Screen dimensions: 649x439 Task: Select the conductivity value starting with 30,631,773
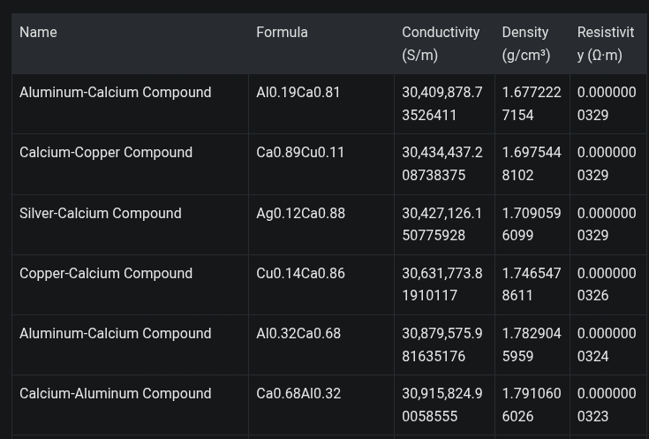click(441, 284)
